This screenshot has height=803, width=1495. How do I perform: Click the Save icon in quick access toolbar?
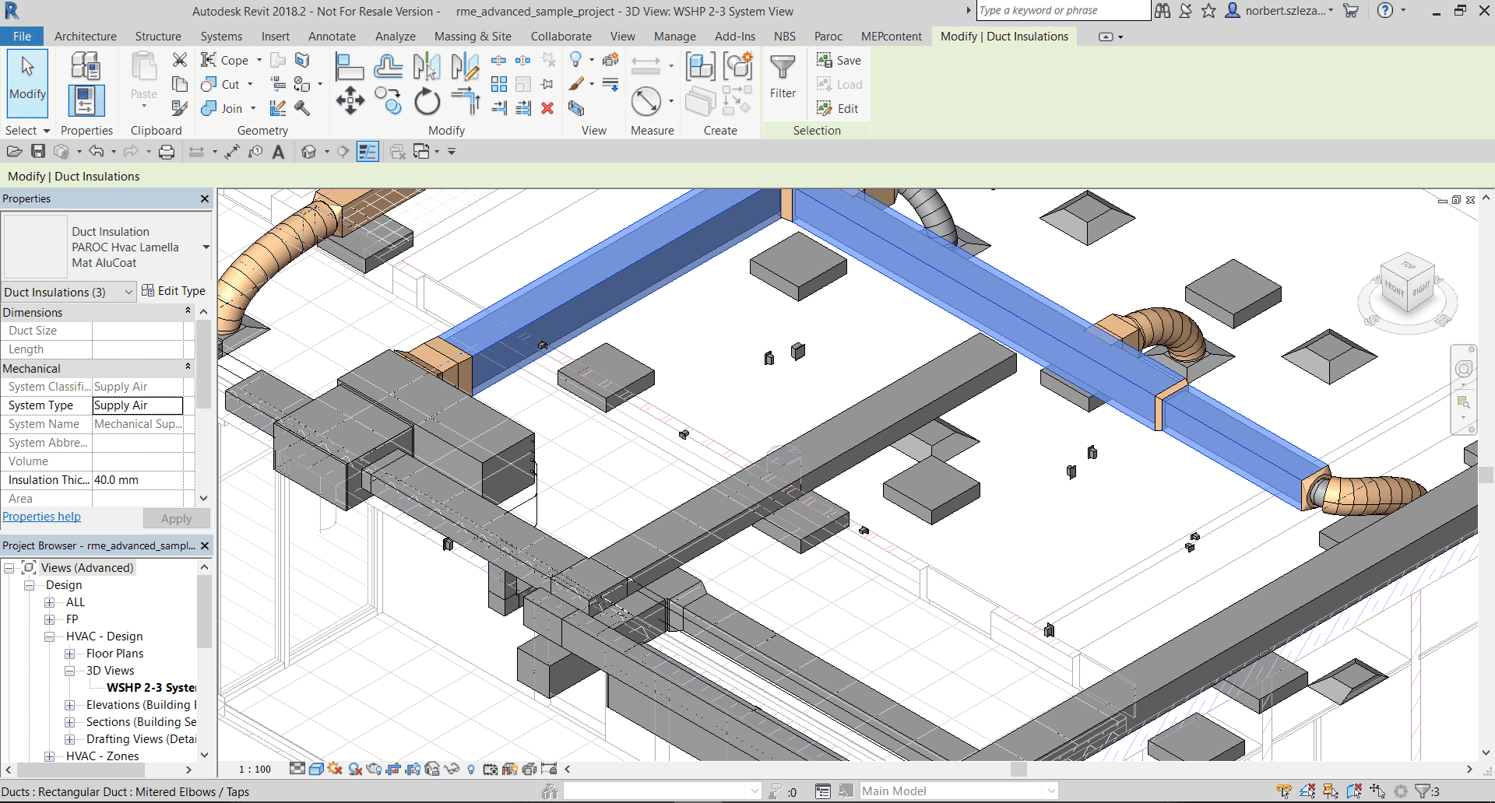(38, 152)
